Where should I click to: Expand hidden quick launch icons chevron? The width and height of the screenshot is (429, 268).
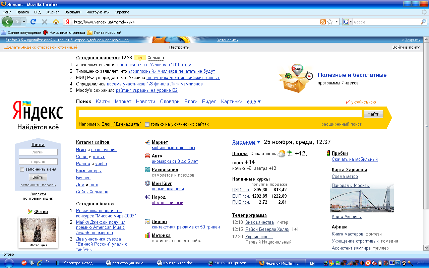click(x=47, y=261)
